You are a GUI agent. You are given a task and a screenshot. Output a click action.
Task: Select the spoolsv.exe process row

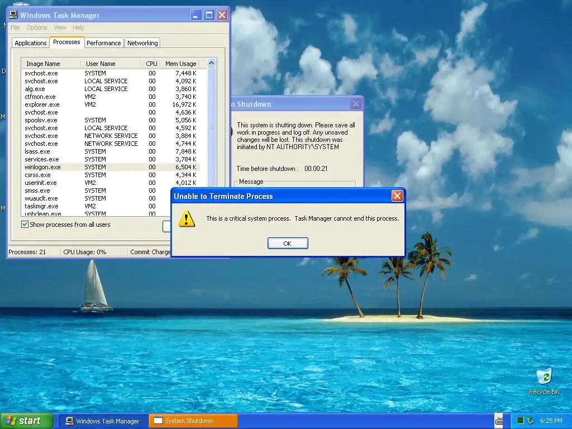click(x=111, y=121)
